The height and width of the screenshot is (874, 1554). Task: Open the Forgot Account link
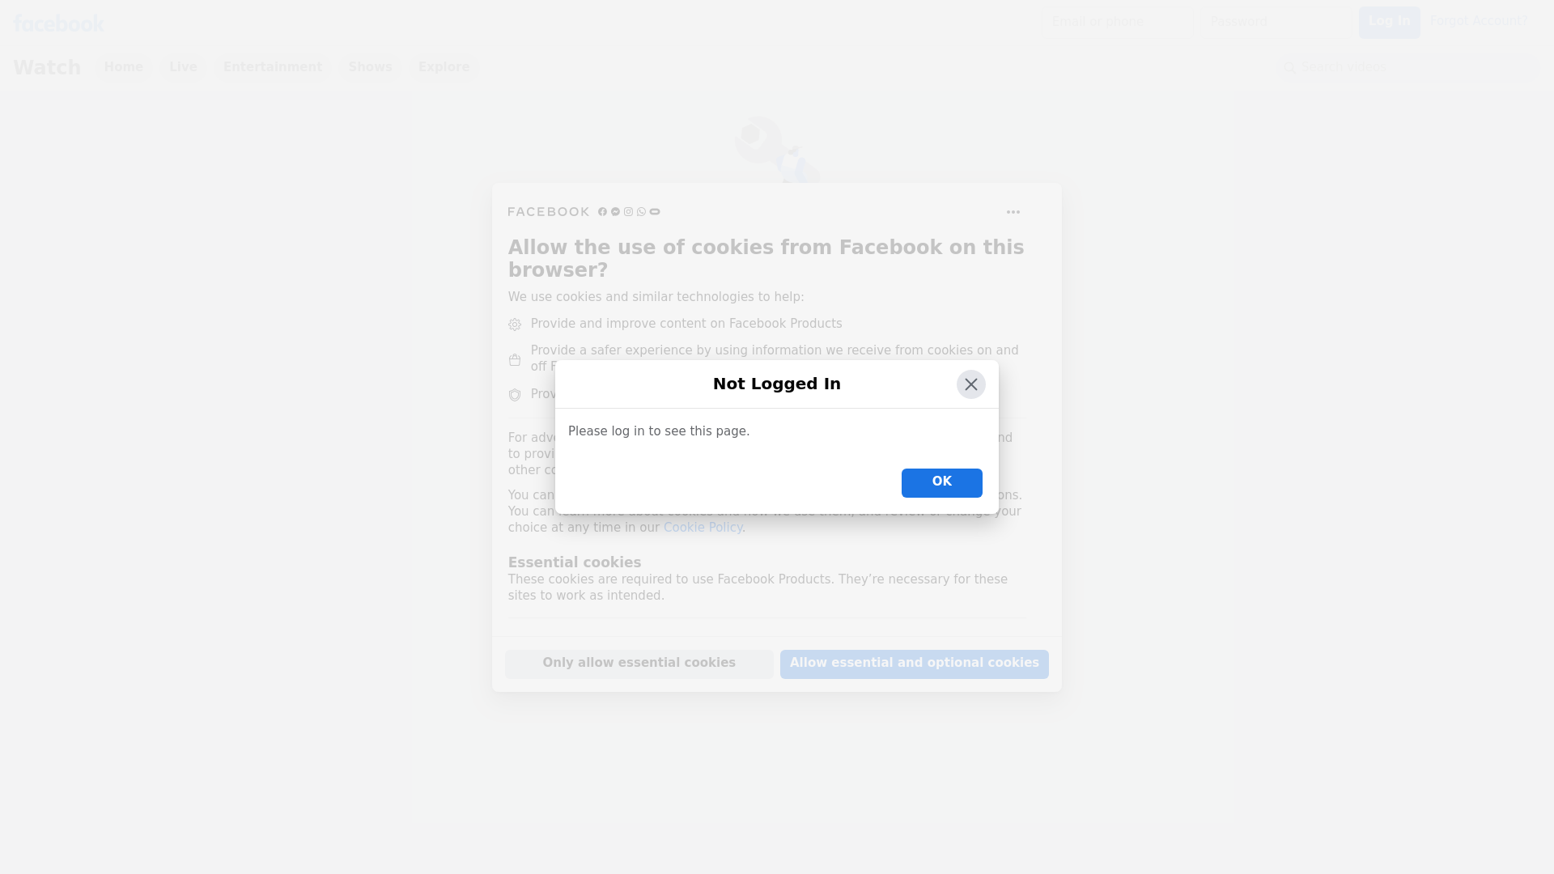pyautogui.click(x=1479, y=21)
